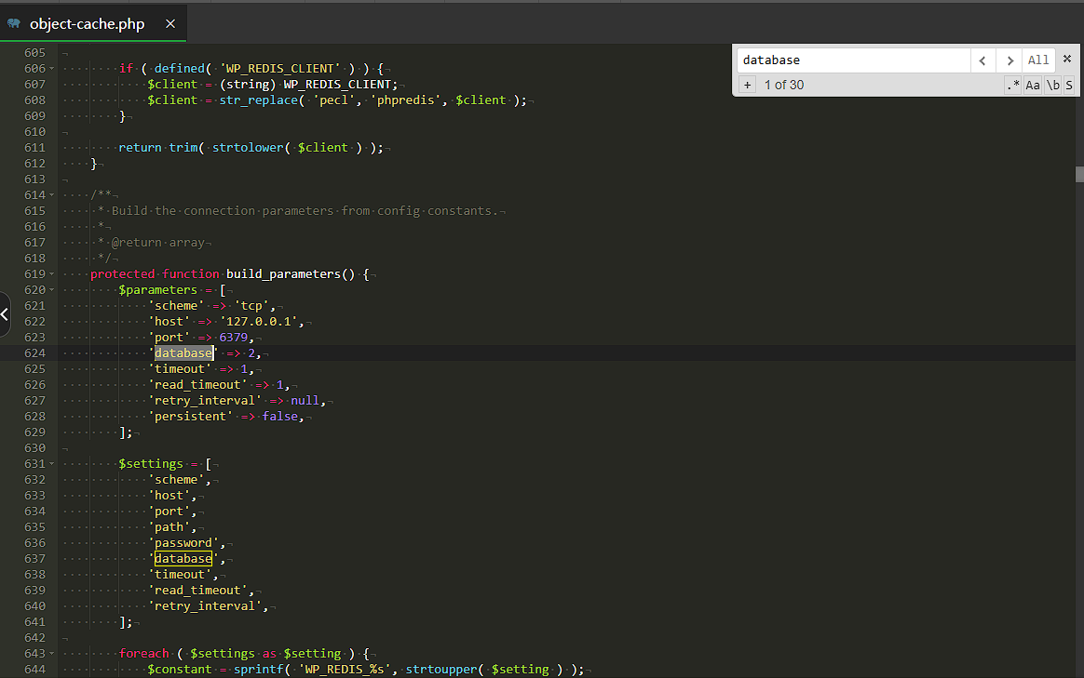1084x678 pixels.
Task: Jump to next search match
Action: pos(1009,60)
